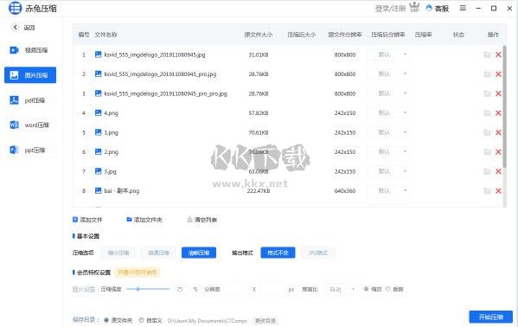Switch to 图片压缩 in sidebar
Image resolution: width=518 pixels, height=327 pixels.
pos(30,75)
